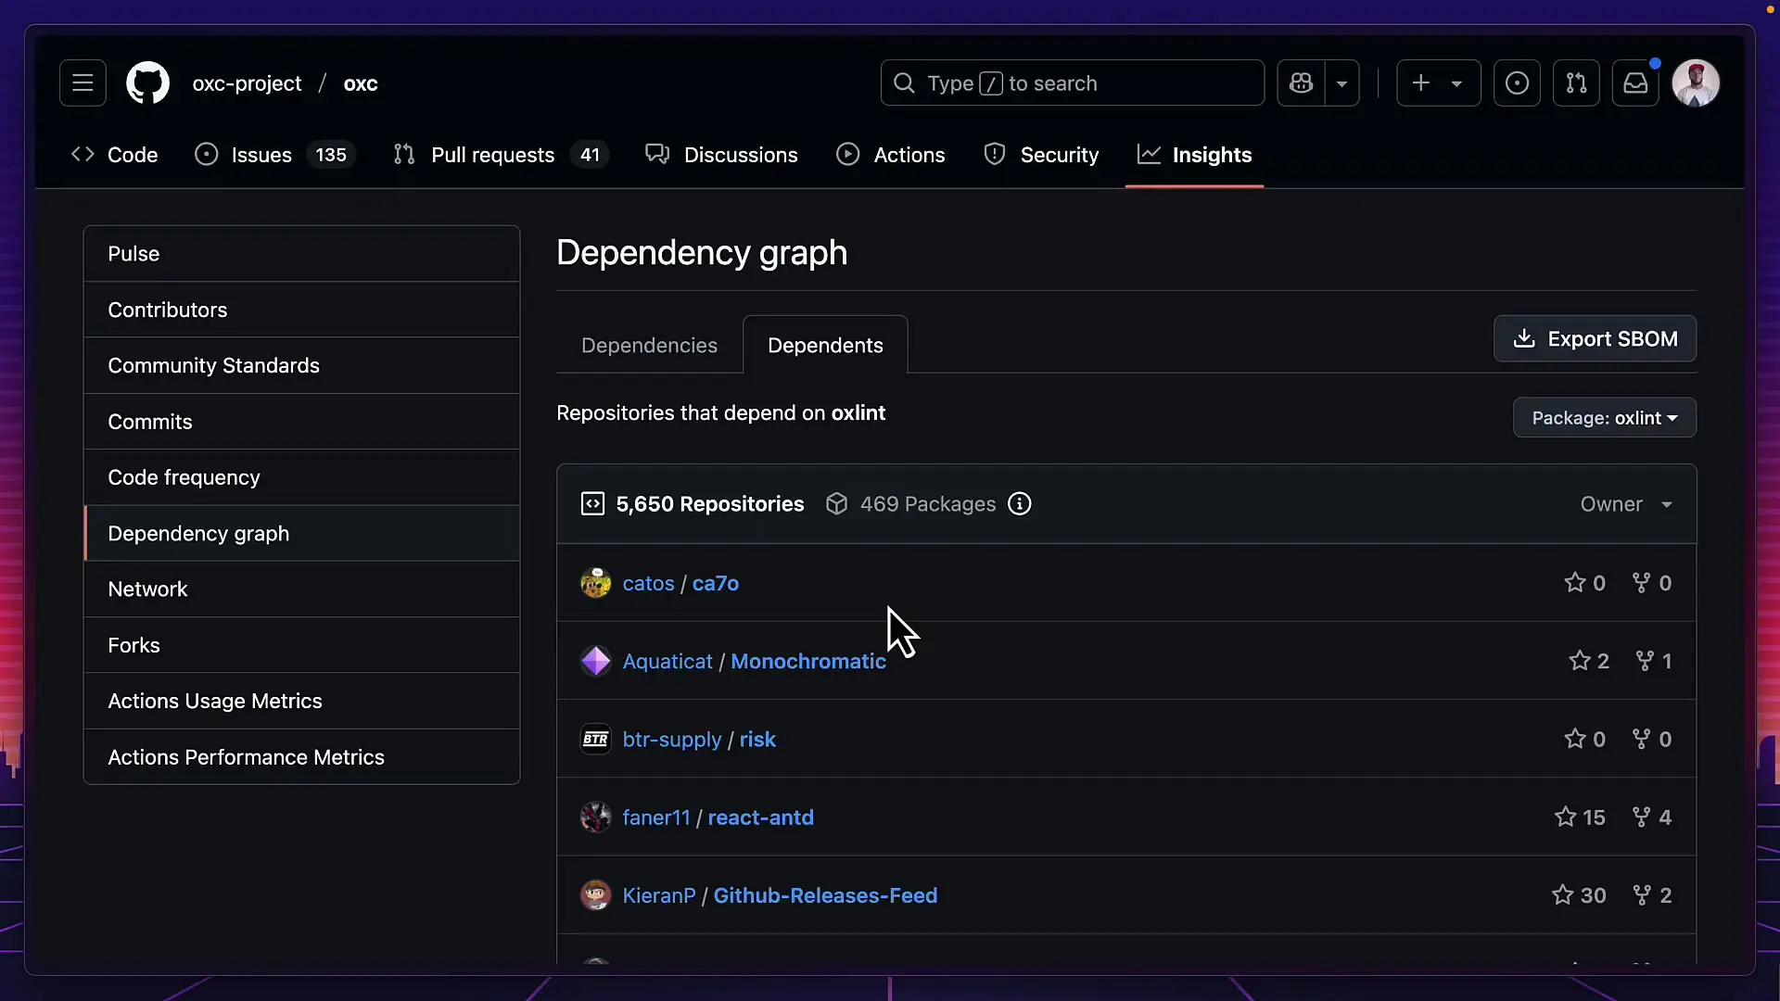Click the faner11 avatar image
This screenshot has width=1780, height=1001.
coord(595,817)
